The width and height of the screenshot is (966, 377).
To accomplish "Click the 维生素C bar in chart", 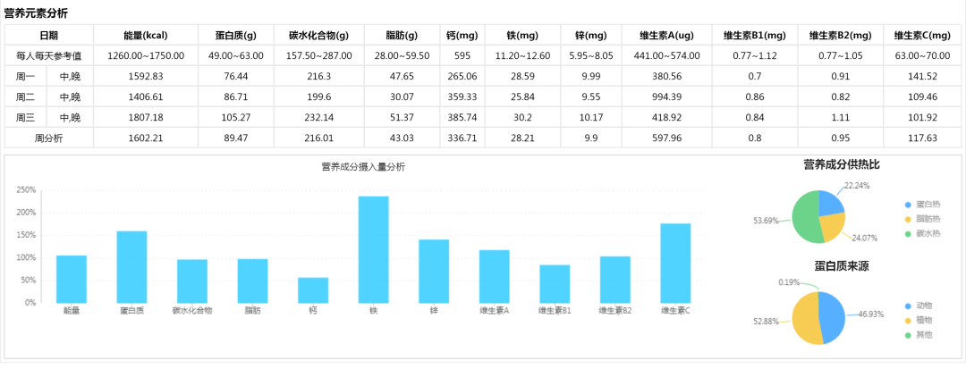I will (x=676, y=264).
